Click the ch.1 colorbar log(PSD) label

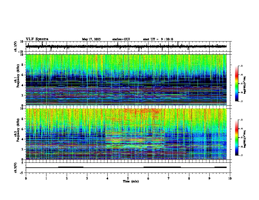point(245,85)
